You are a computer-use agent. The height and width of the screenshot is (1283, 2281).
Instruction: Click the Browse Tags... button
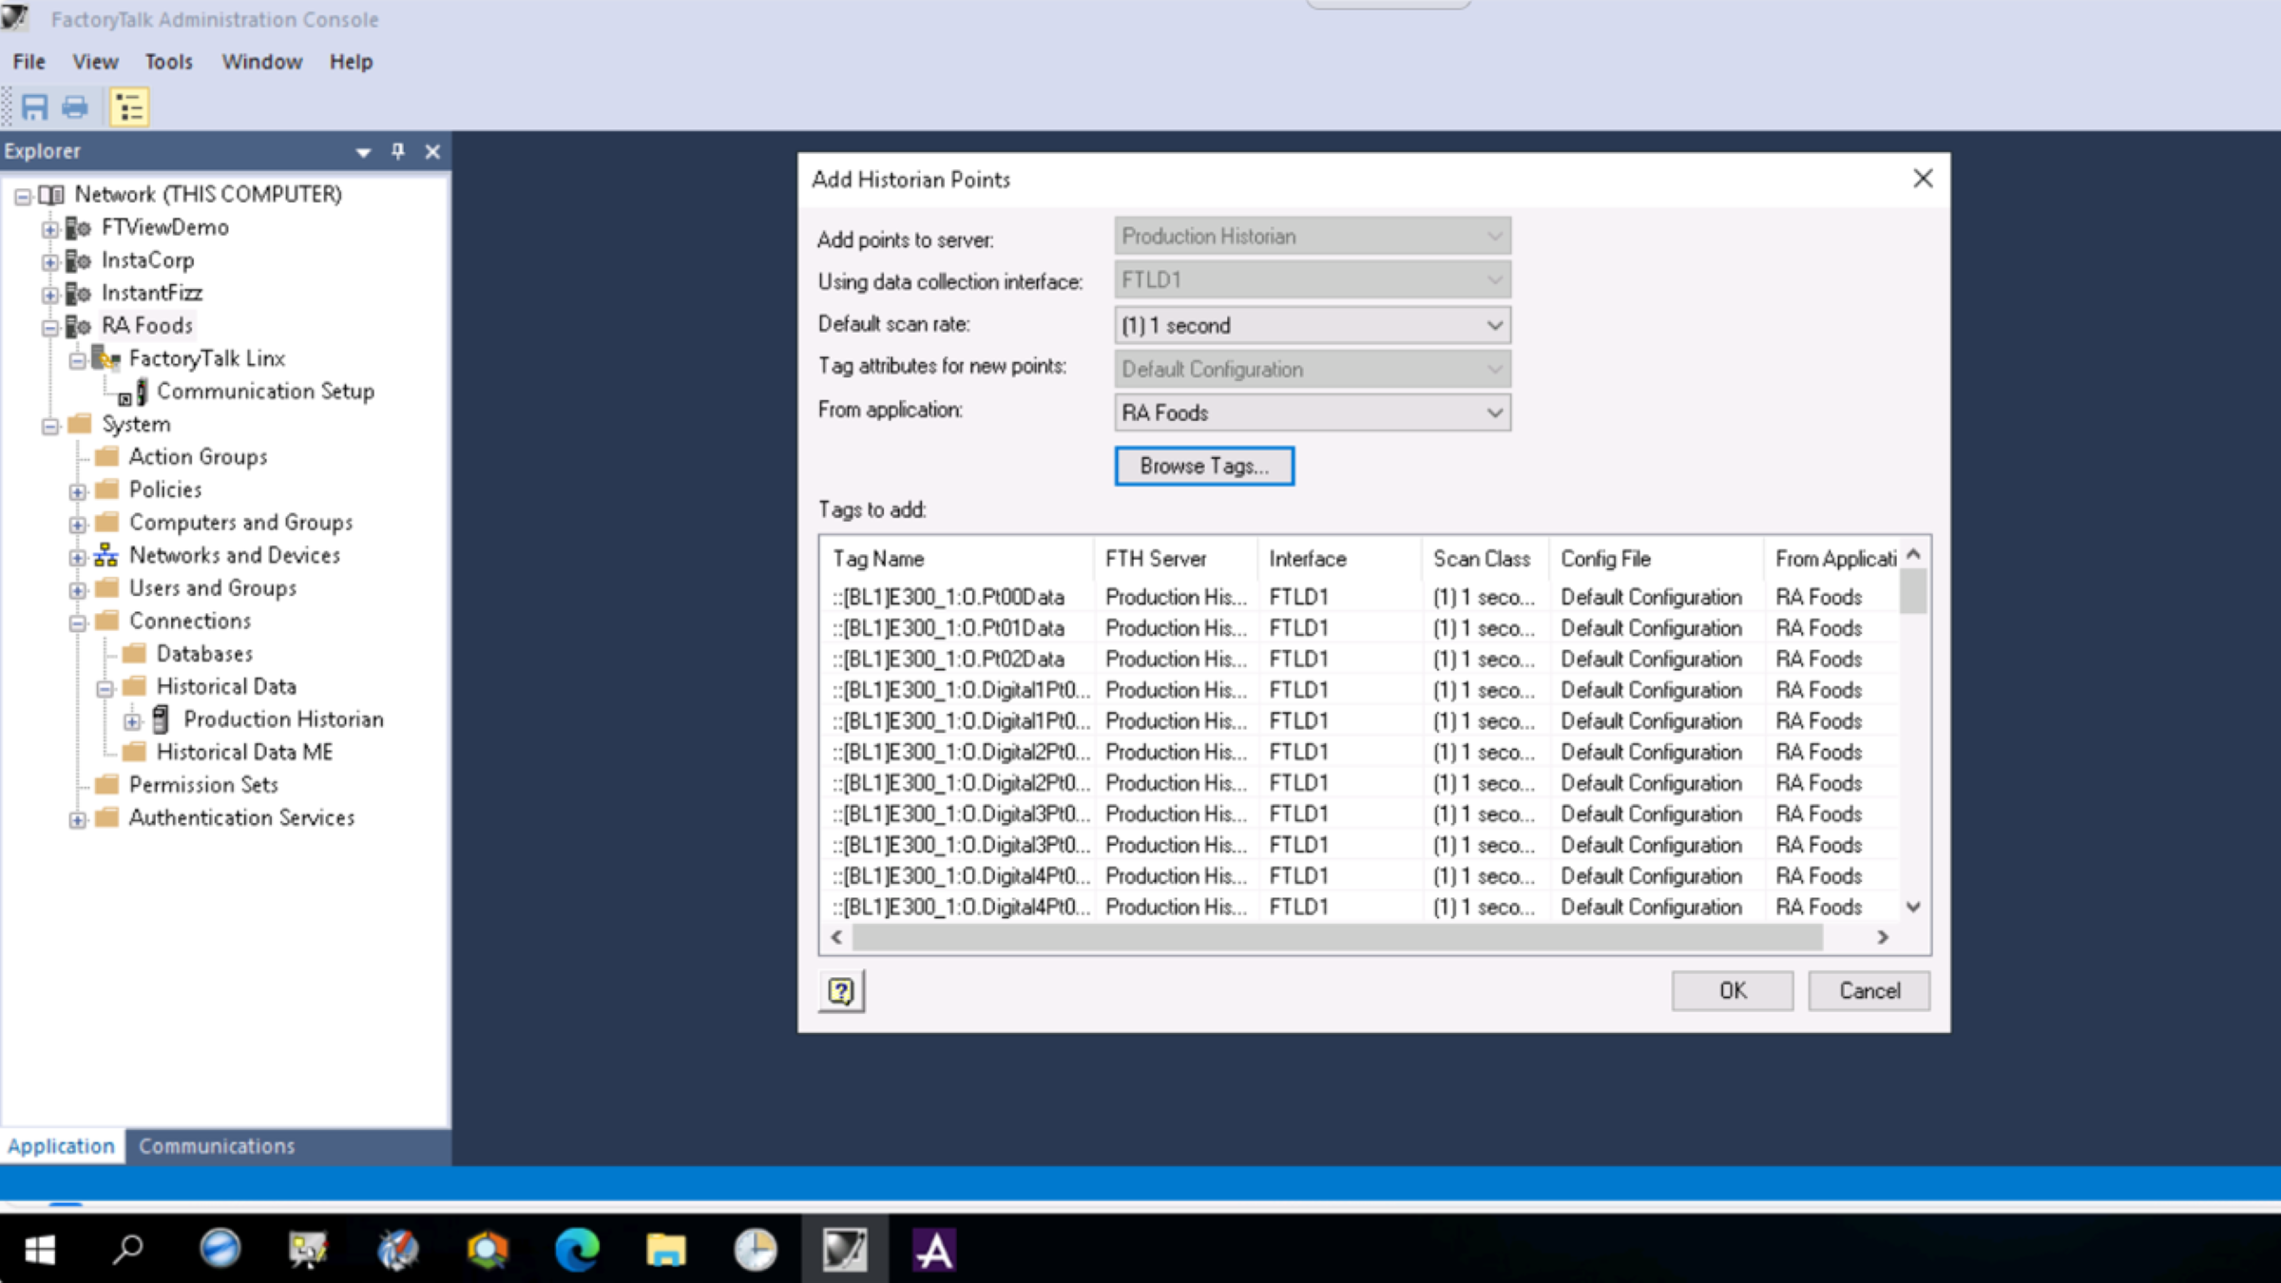[x=1204, y=466]
